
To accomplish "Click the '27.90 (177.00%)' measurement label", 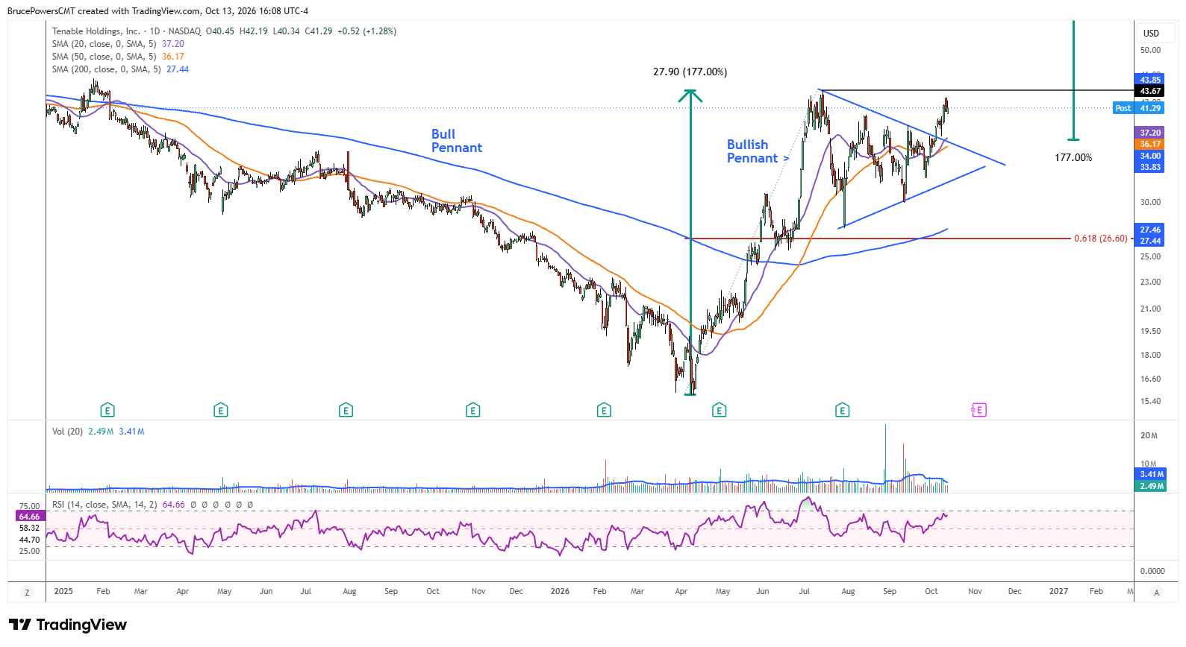I will (x=690, y=72).
